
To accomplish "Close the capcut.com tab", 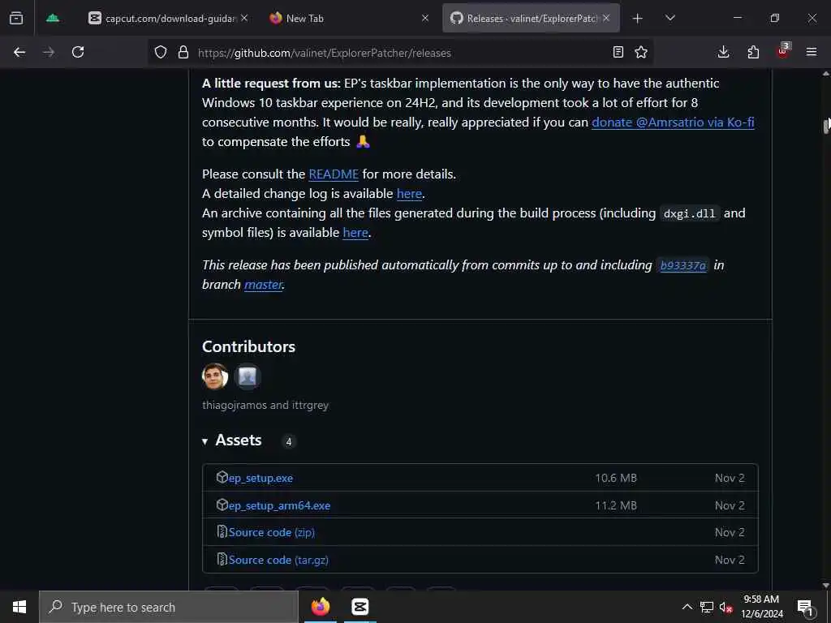I will point(243,18).
